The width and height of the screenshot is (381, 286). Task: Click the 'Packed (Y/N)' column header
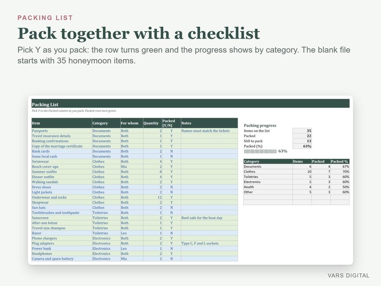(x=172, y=123)
